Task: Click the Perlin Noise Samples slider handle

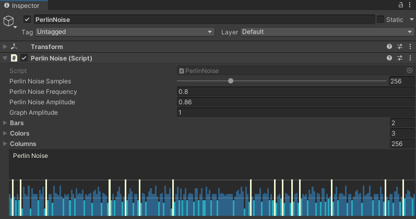Action: [231, 81]
